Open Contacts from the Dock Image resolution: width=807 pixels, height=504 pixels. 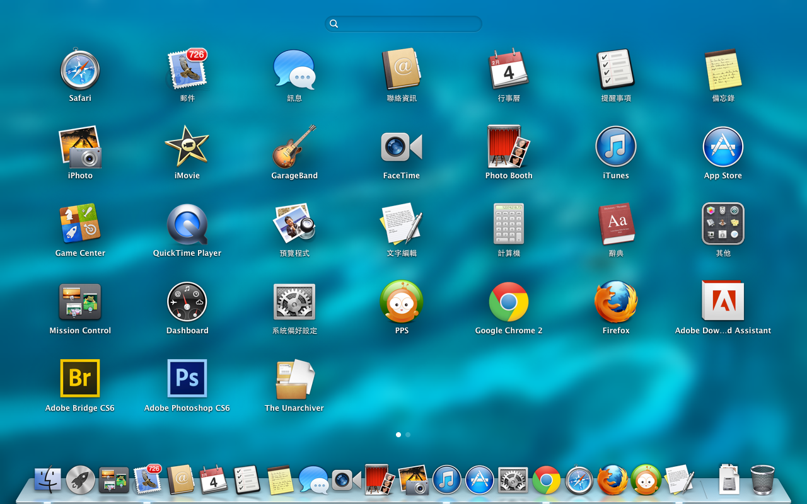[181, 480]
